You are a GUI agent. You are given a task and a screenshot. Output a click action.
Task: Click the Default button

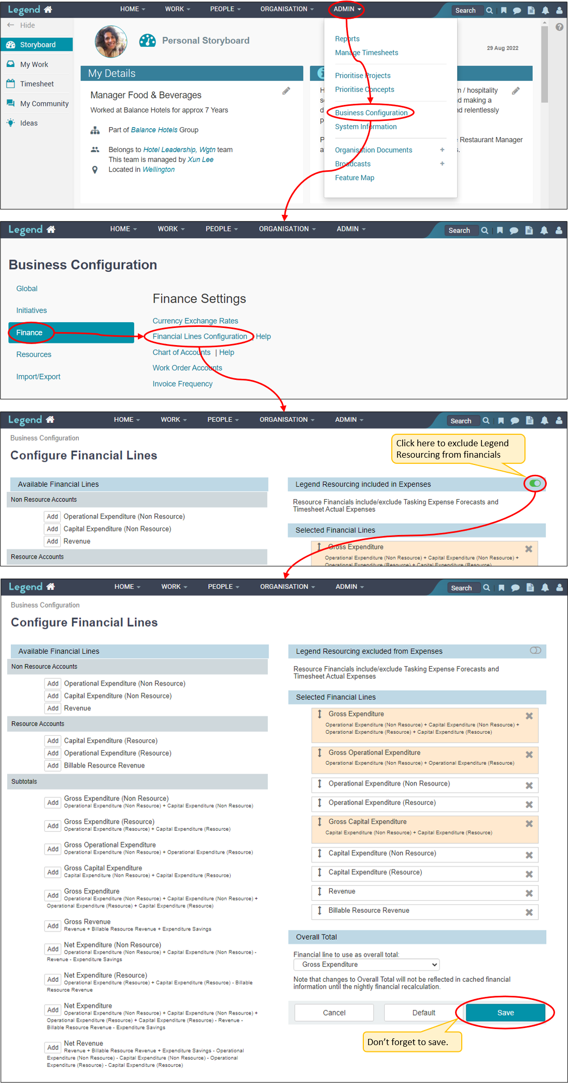tap(424, 1012)
